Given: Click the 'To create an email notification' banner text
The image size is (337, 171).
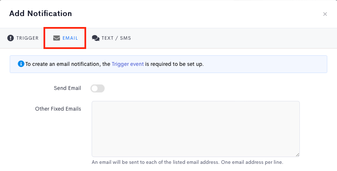Looking at the screenshot, I should coord(68,64).
